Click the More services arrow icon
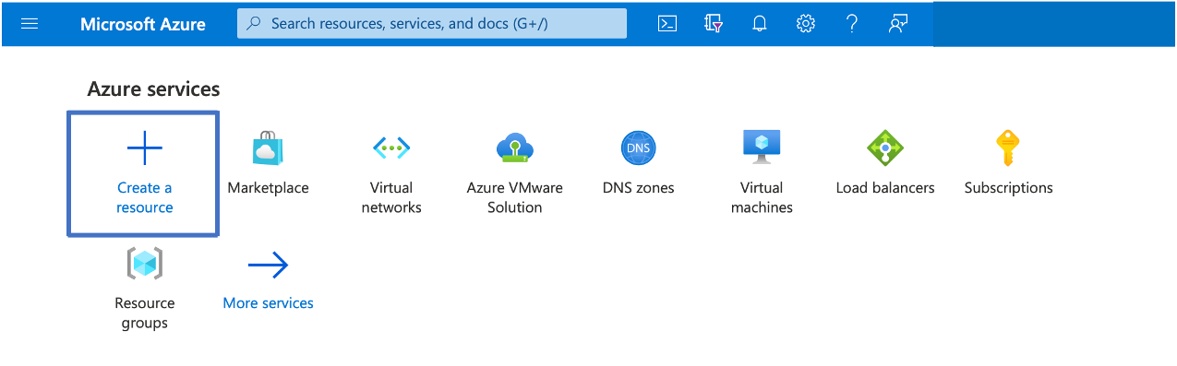The width and height of the screenshot is (1177, 366). (x=268, y=266)
